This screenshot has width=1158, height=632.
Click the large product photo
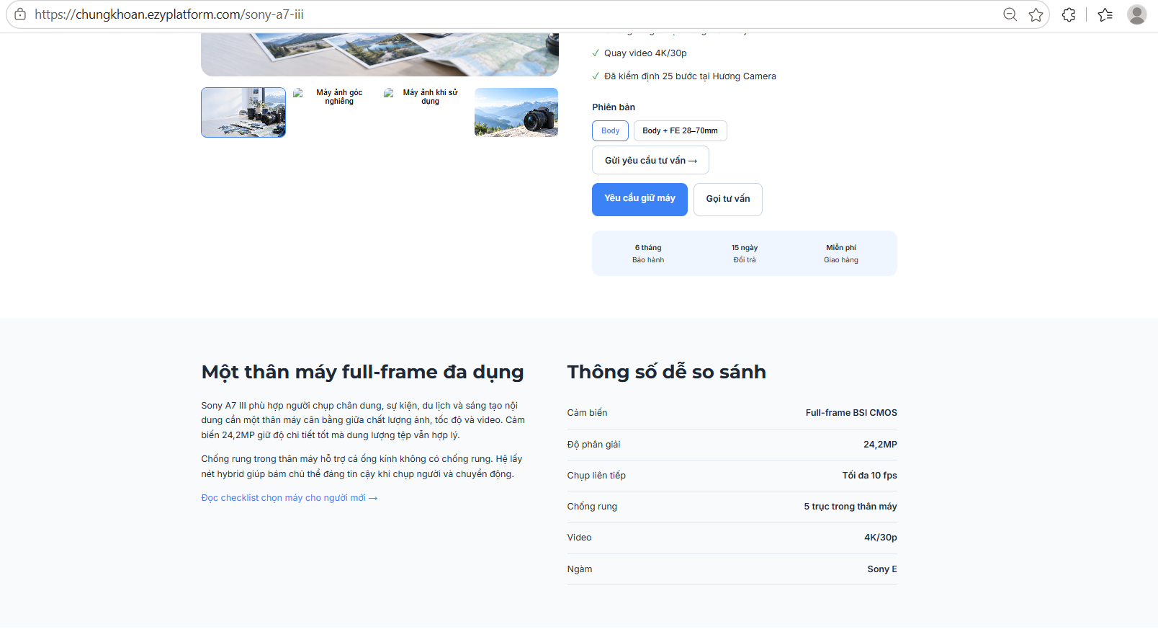click(x=380, y=54)
